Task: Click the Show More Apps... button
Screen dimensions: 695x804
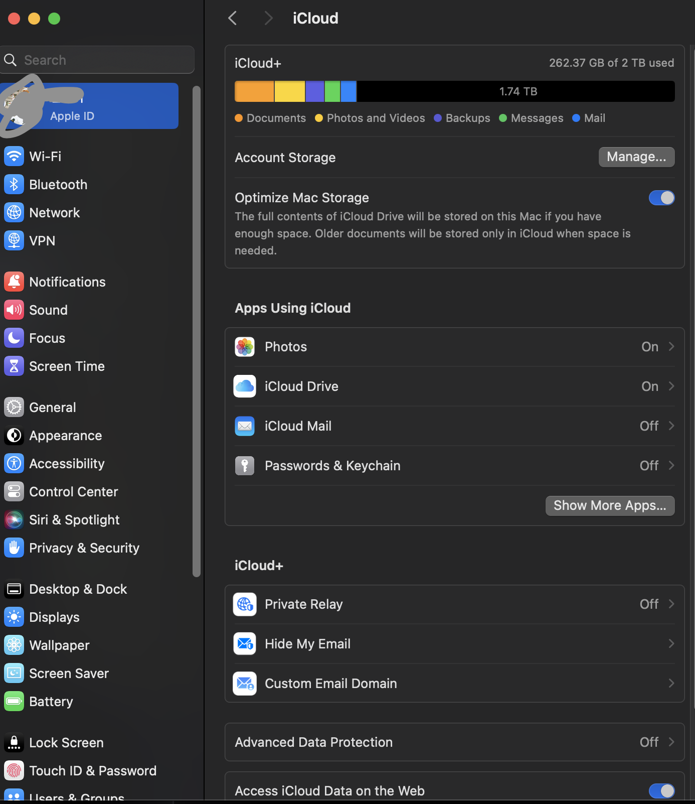Action: [610, 505]
